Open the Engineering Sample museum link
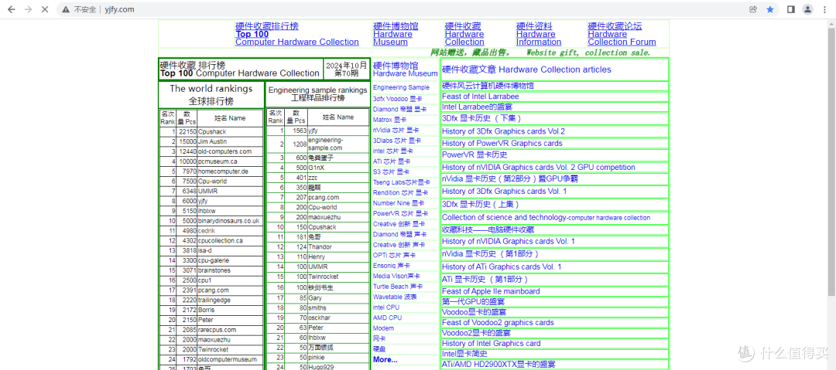The image size is (836, 370). (x=401, y=87)
